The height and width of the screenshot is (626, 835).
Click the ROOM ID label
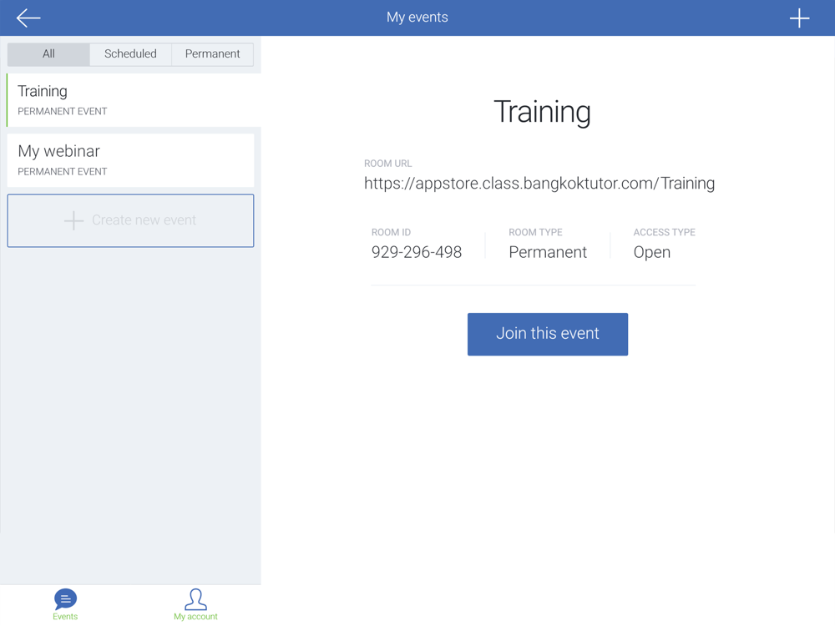(x=391, y=232)
